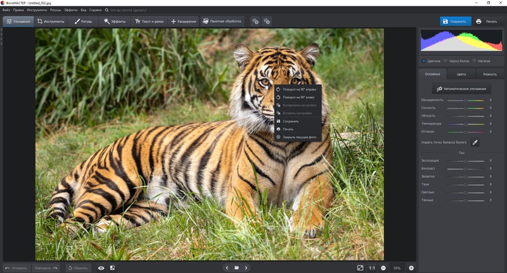Click the Автоматическое улучшение button
The width and height of the screenshot is (507, 273).
pos(461,89)
